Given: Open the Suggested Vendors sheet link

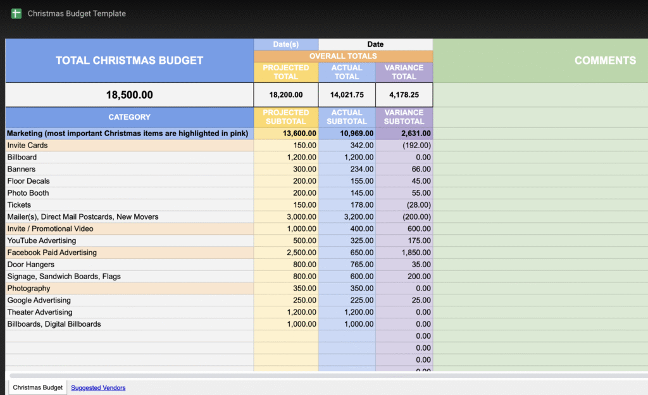Looking at the screenshot, I should click(x=98, y=387).
